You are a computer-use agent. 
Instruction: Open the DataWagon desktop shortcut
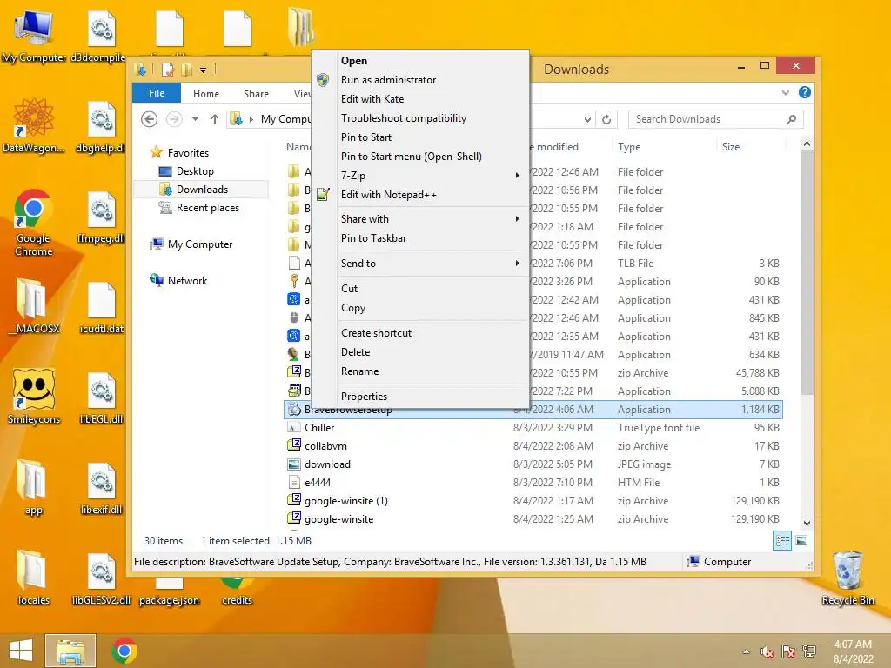tap(34, 125)
